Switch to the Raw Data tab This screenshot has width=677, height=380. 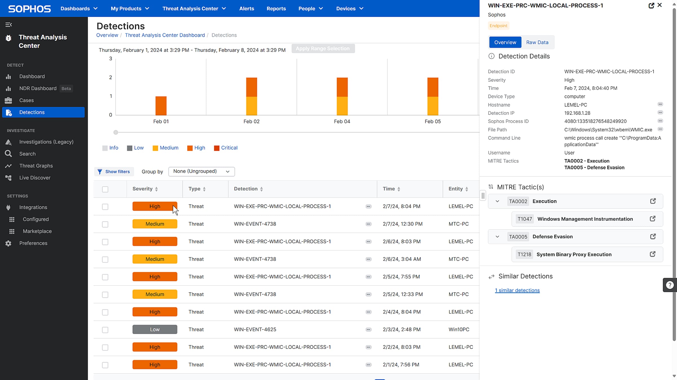tap(537, 42)
